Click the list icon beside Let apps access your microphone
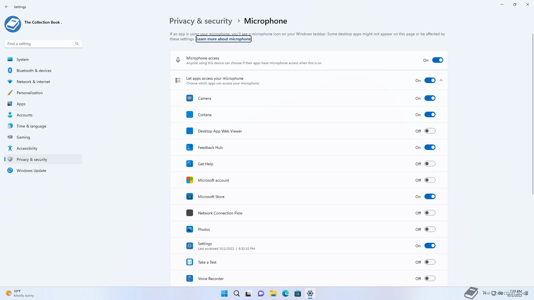Viewport: 534px width, 300px height. [178, 80]
